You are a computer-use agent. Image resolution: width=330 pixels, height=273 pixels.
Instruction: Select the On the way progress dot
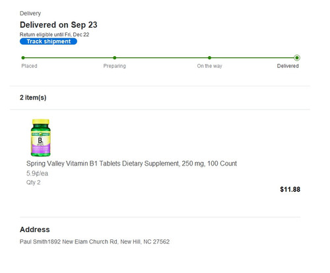pos(209,58)
